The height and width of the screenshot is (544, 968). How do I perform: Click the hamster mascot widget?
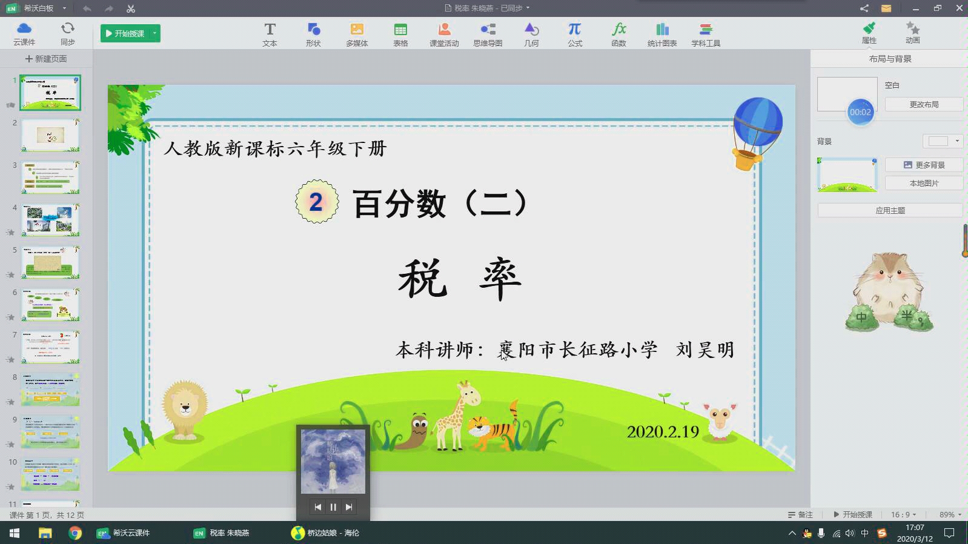889,291
